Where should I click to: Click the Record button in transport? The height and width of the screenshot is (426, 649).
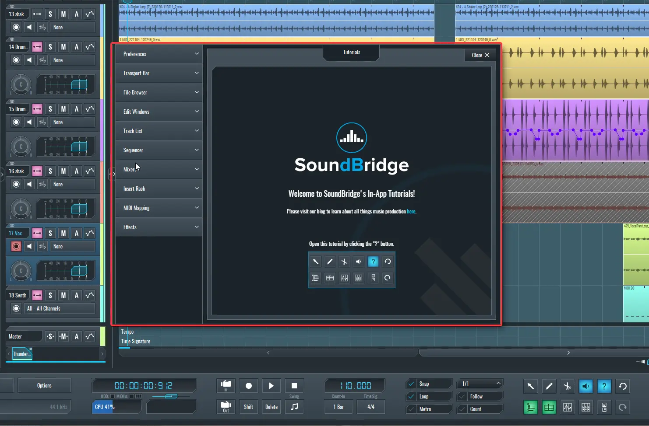[249, 386]
